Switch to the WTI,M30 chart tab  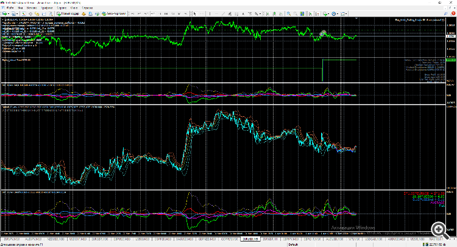354,239
